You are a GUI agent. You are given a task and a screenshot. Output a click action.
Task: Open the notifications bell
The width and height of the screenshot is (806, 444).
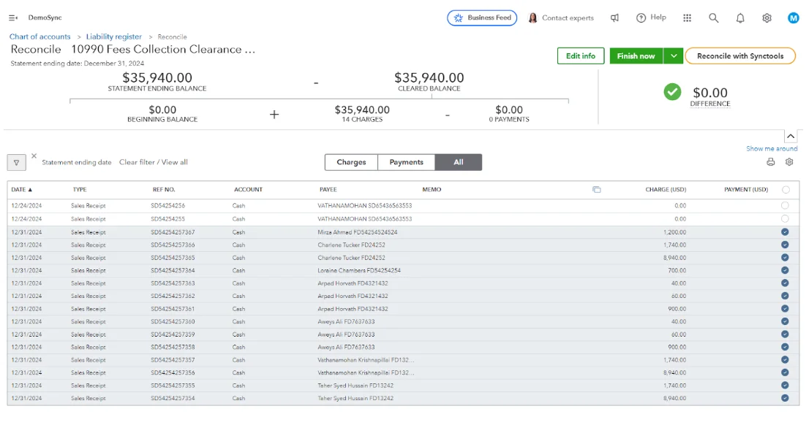tap(740, 18)
